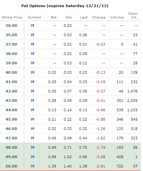
Task: Select the 41.00 strike price
Action: (x=11, y=82)
